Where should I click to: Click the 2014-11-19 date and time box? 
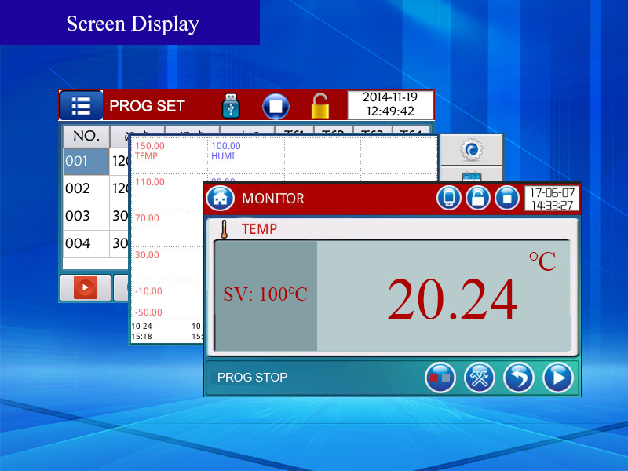pyautogui.click(x=389, y=105)
